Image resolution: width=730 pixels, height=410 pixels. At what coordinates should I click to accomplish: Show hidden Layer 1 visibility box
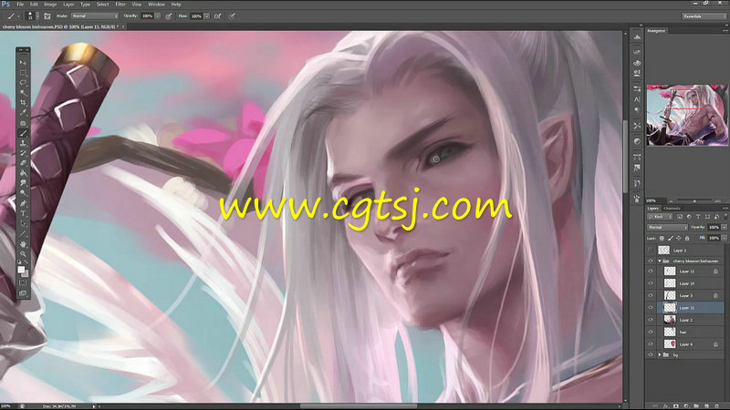[x=651, y=250]
